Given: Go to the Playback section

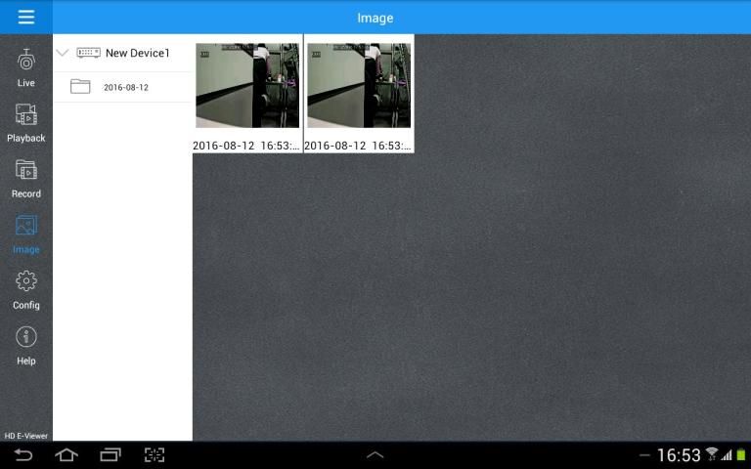Looking at the screenshot, I should coord(26,122).
